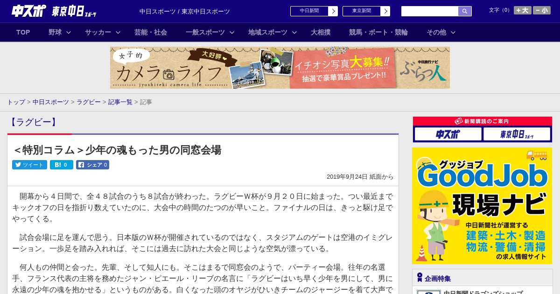Select 芸能・社会 in navigation bar
Viewport: 560px width, 294px height.
(151, 32)
